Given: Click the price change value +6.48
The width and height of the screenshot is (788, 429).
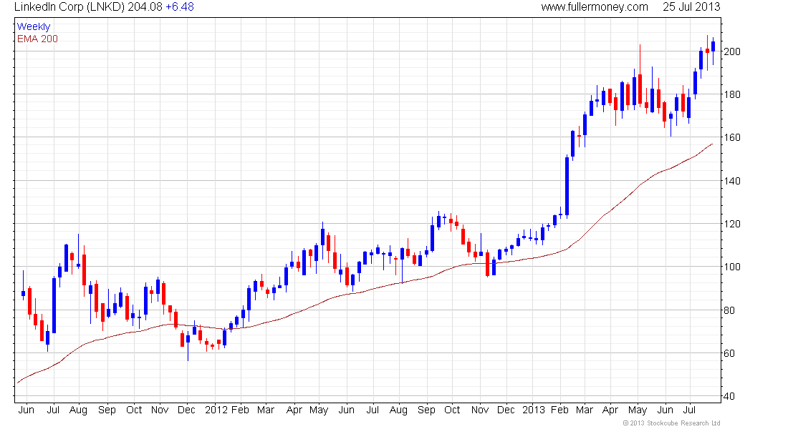Looking at the screenshot, I should 179,7.
